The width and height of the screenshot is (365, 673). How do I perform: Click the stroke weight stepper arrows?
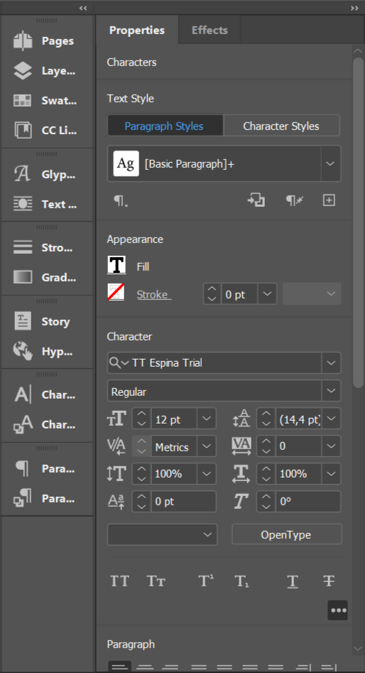click(x=212, y=294)
